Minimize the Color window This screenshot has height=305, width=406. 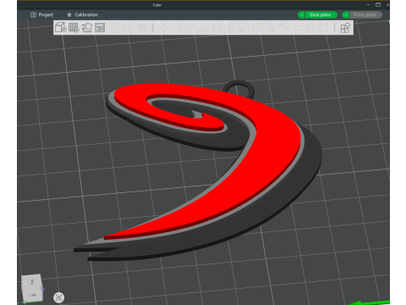(368, 4)
